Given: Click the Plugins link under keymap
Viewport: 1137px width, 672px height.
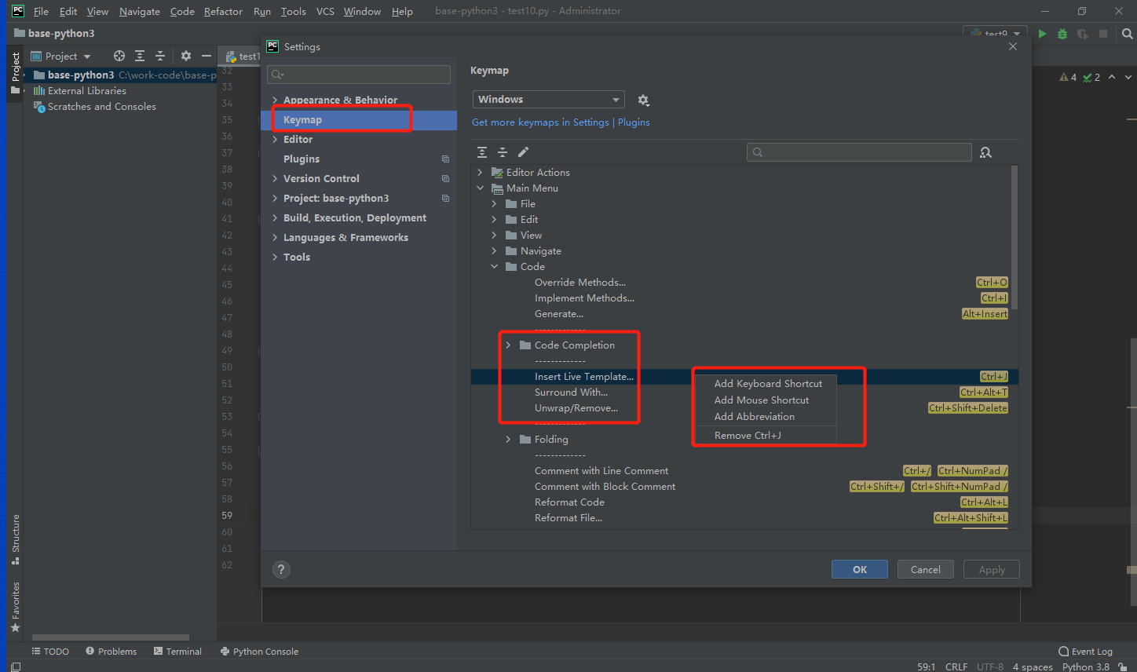Looking at the screenshot, I should point(634,122).
